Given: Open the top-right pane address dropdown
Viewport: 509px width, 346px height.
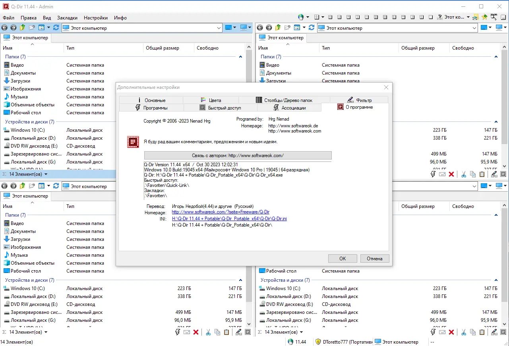Looking at the screenshot, I should 474,28.
